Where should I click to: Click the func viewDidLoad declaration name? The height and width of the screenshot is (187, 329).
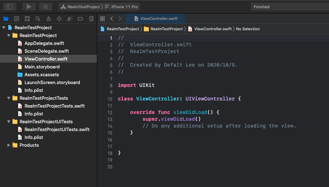click(190, 112)
